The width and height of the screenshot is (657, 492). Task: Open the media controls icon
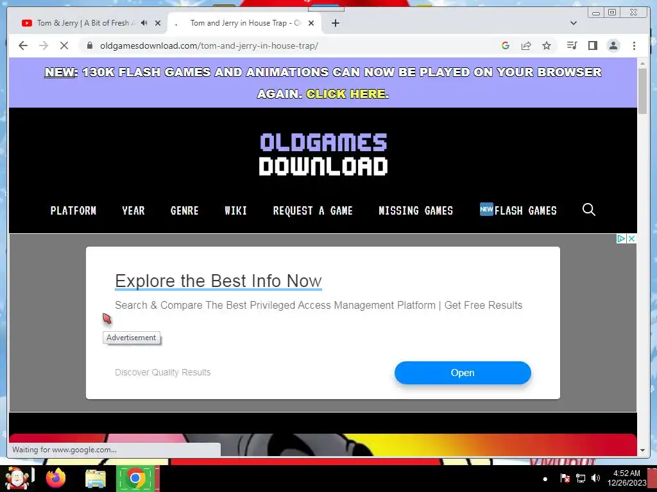(572, 45)
